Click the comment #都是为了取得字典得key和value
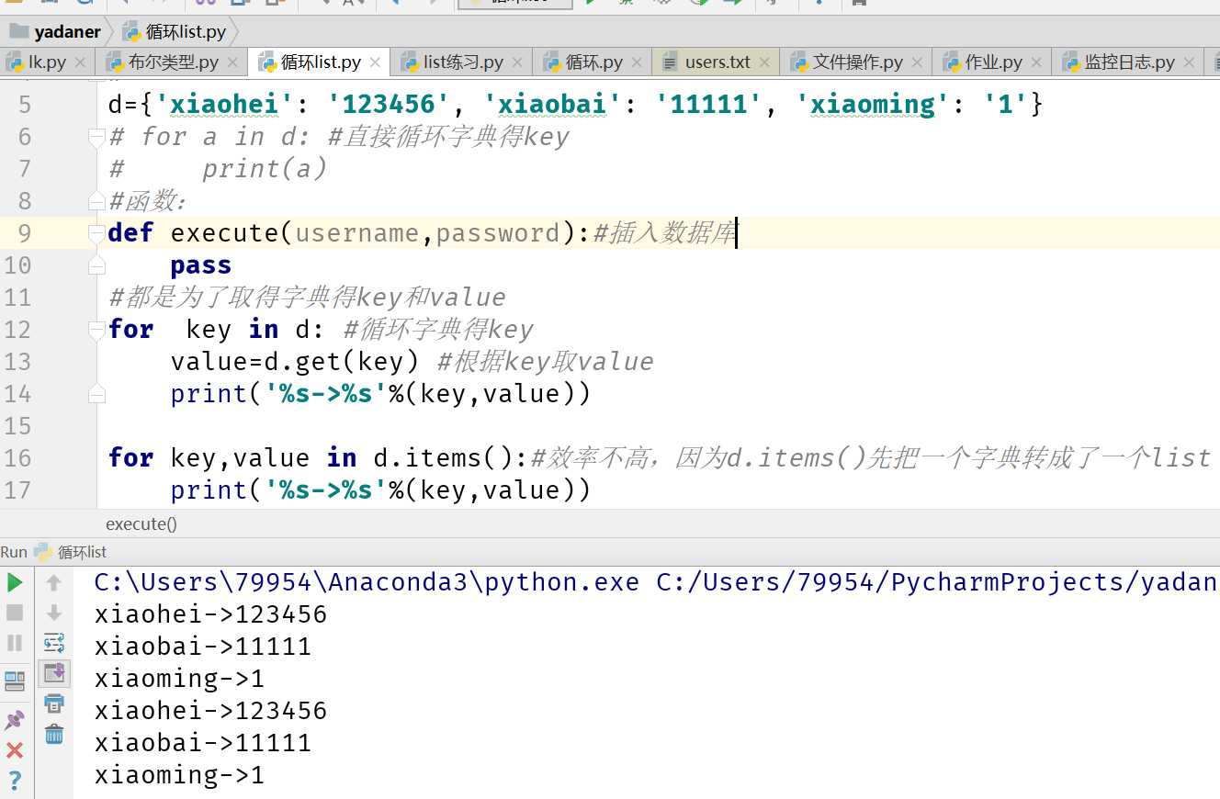This screenshot has height=799, width=1220. (307, 298)
